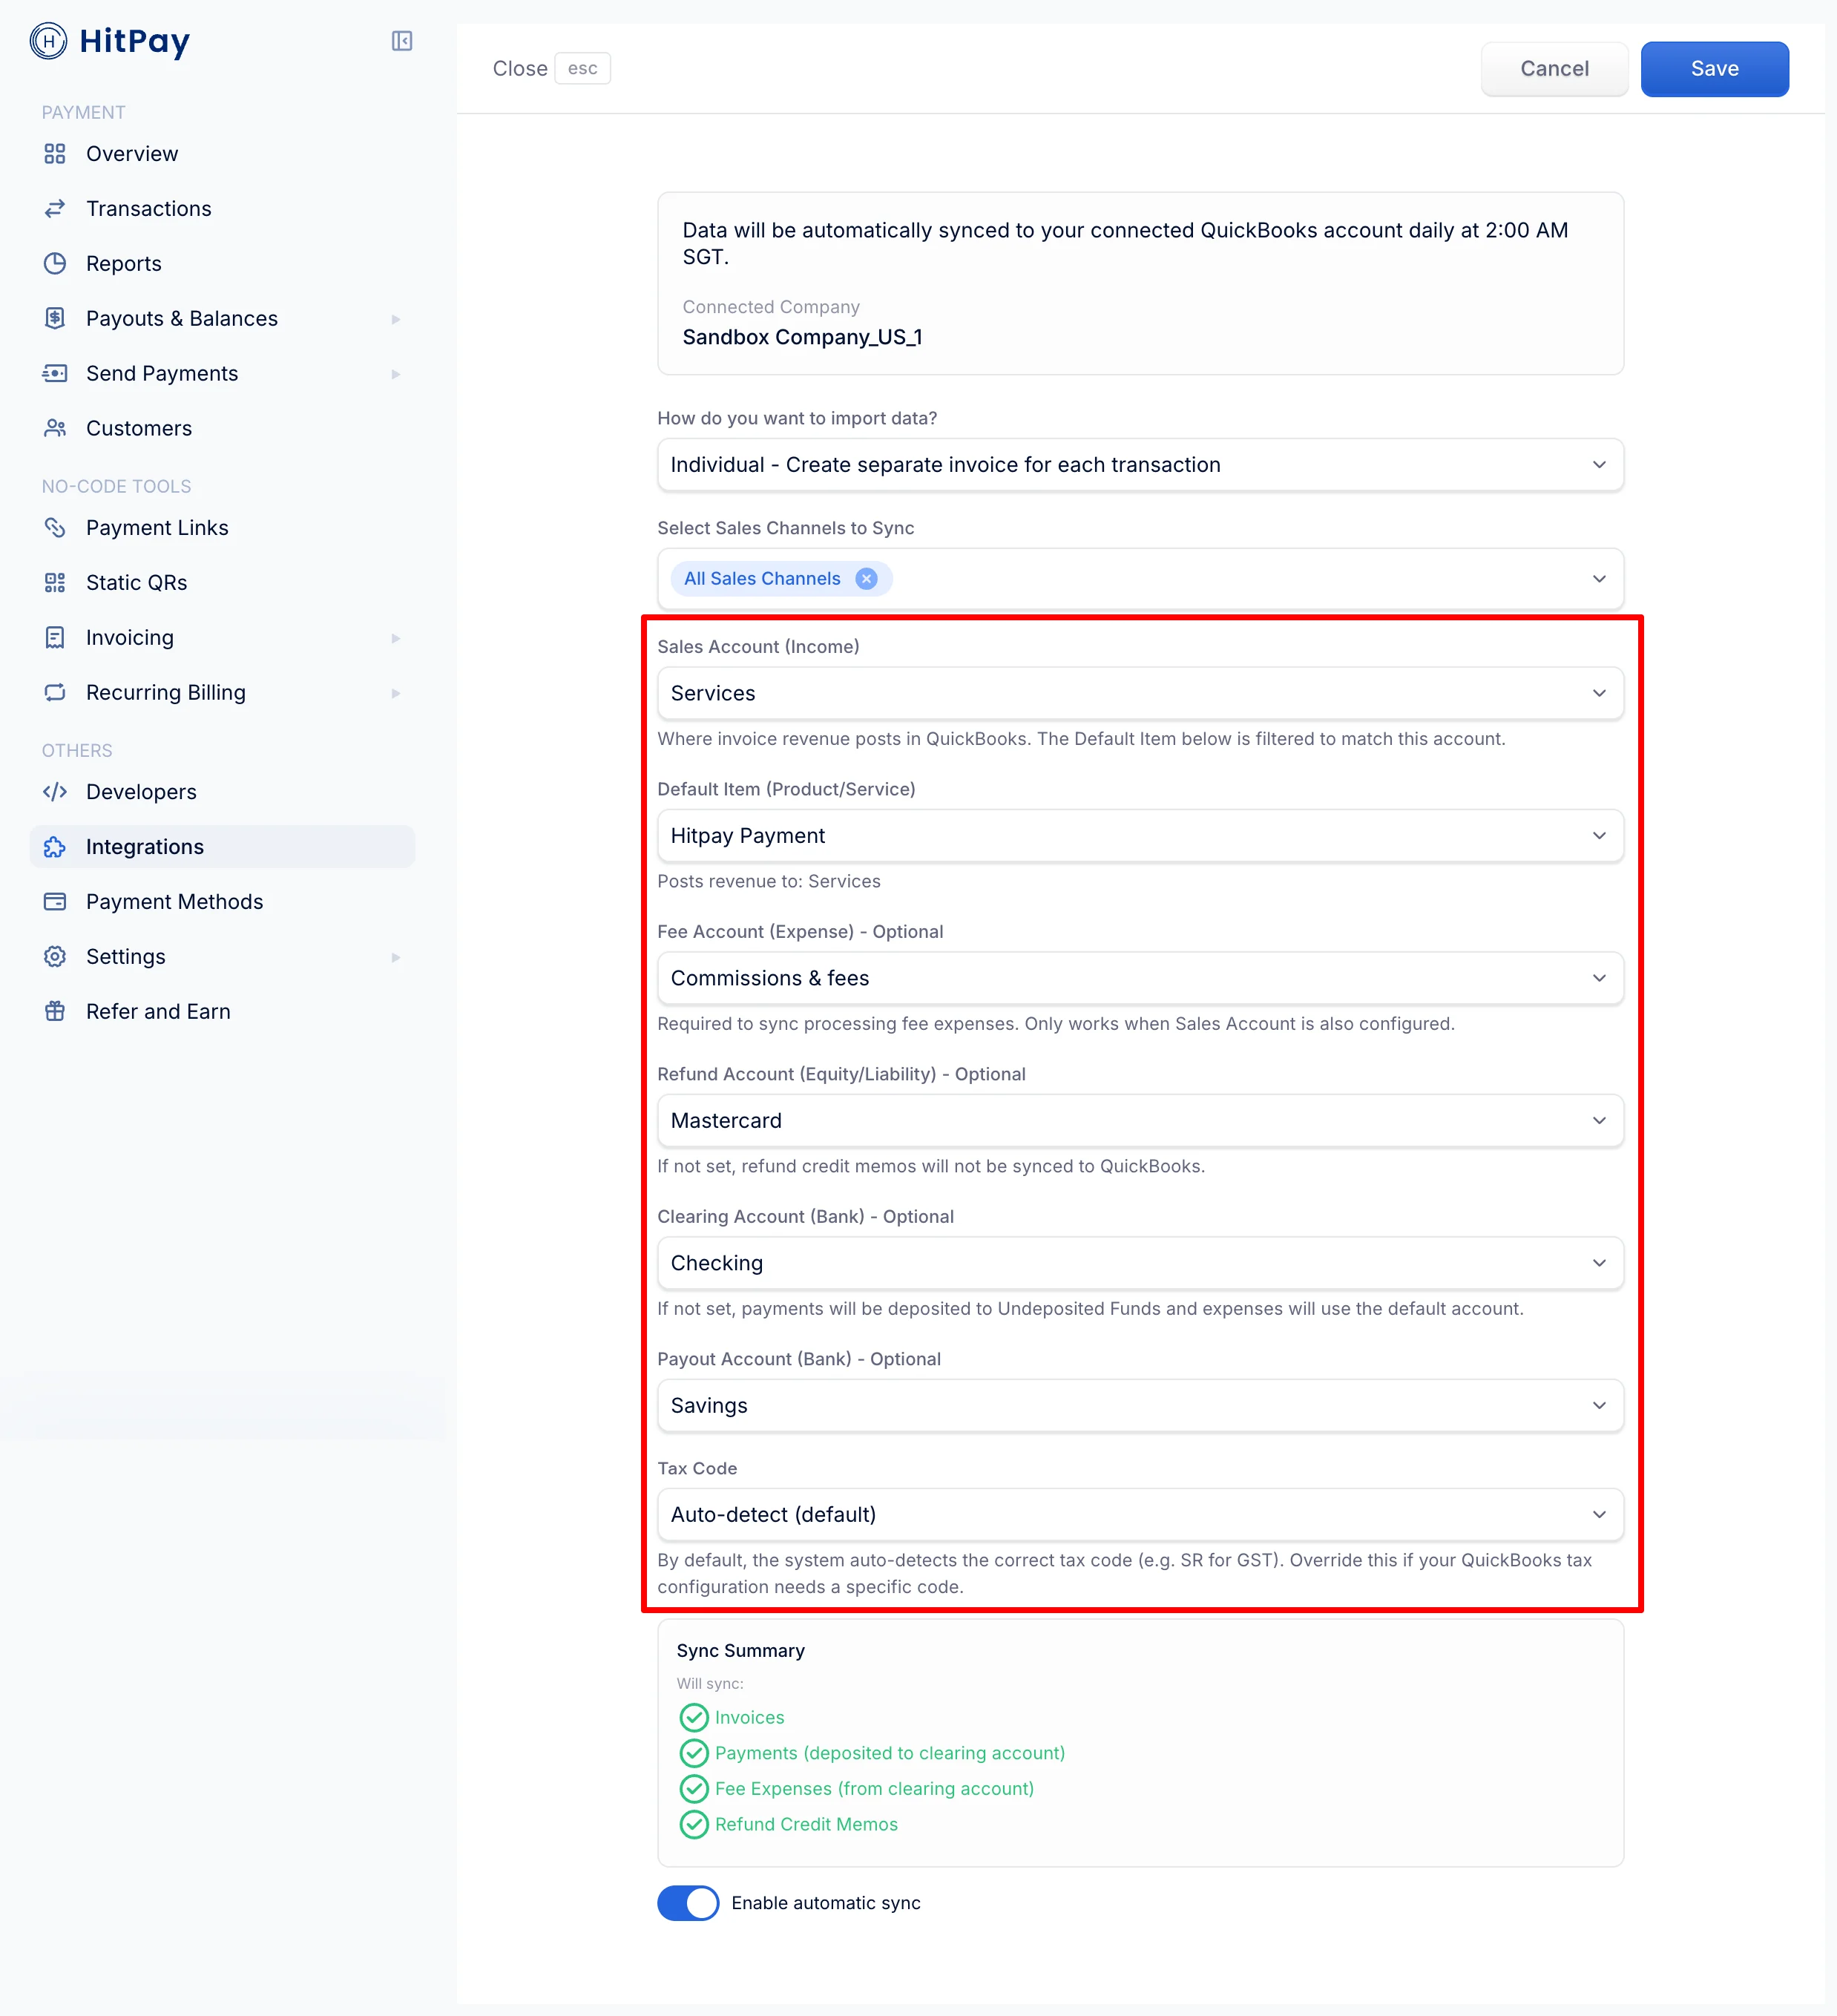
Task: Open the Sales Account (Income) dropdown
Action: tap(1140, 693)
